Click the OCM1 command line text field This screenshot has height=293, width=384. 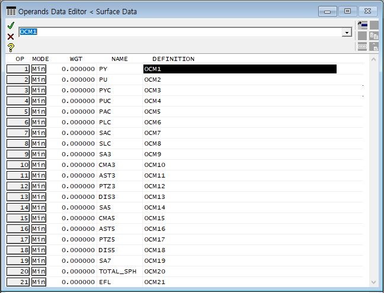pyautogui.click(x=181, y=32)
